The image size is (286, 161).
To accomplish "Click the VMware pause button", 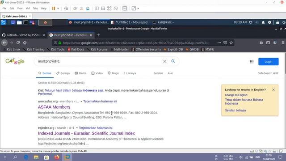I will click(x=54, y=8).
